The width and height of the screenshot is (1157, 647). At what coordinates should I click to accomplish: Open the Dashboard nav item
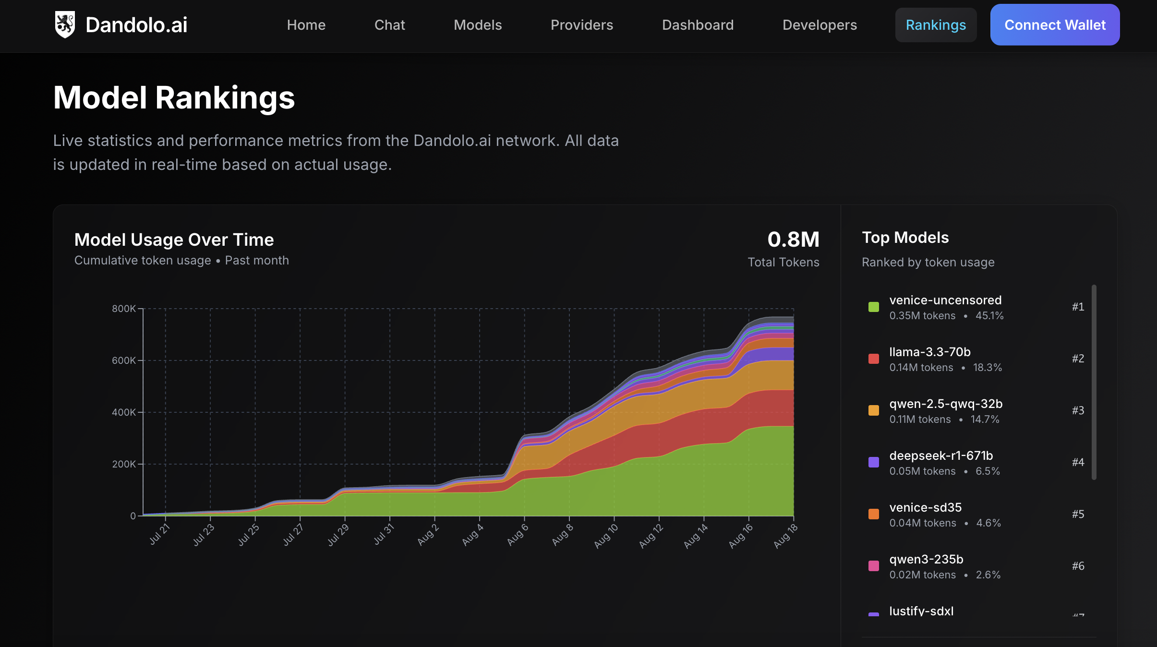698,25
